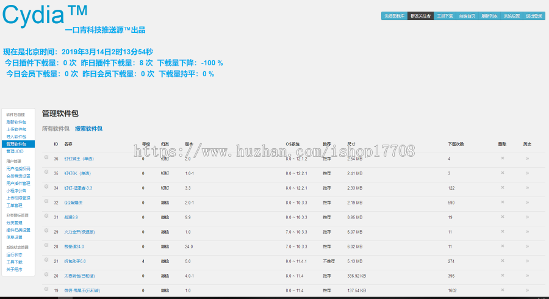
Task: Delete the package with ID 20
Action: pyautogui.click(x=503, y=276)
